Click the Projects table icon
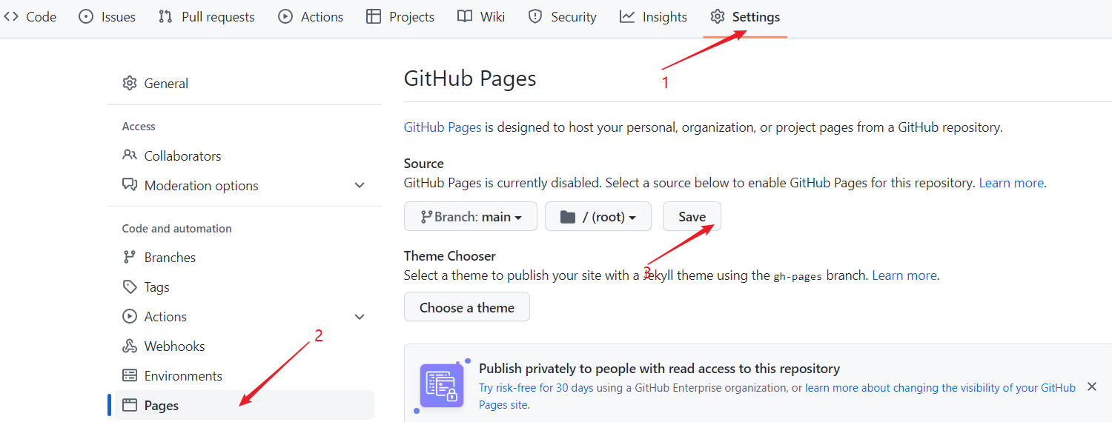This screenshot has width=1112, height=422. tap(374, 16)
